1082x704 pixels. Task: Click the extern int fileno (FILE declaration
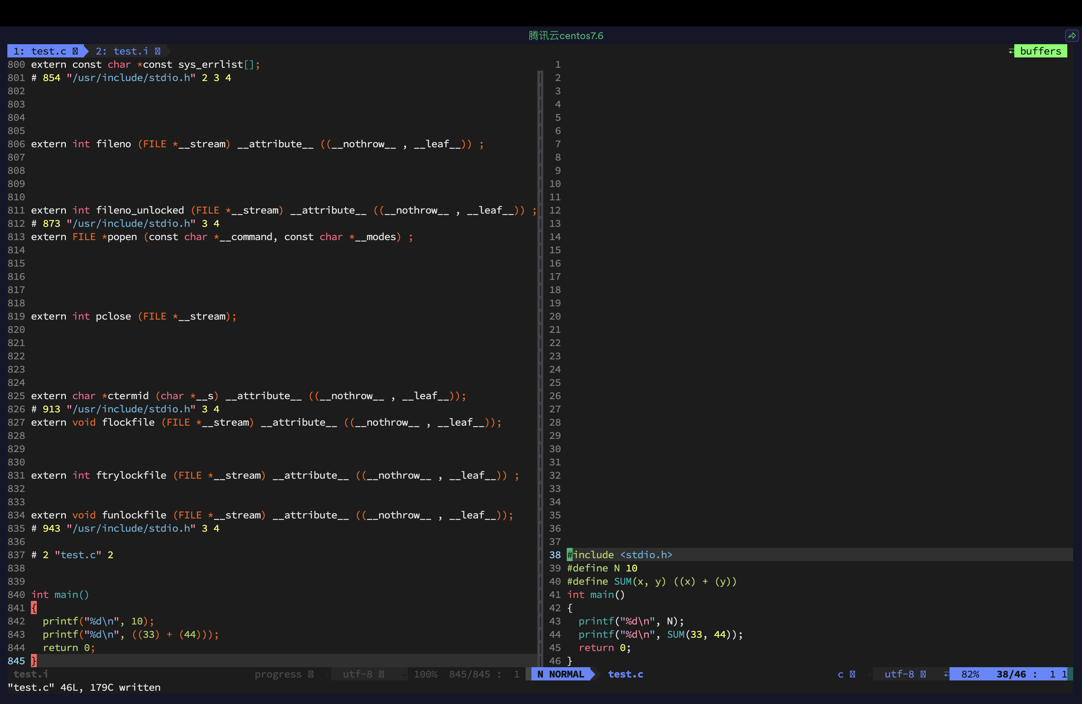(257, 144)
